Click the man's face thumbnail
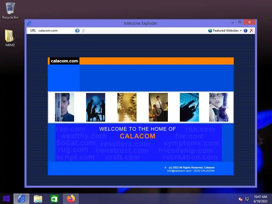The width and height of the screenshot is (272, 204). (x=65, y=107)
